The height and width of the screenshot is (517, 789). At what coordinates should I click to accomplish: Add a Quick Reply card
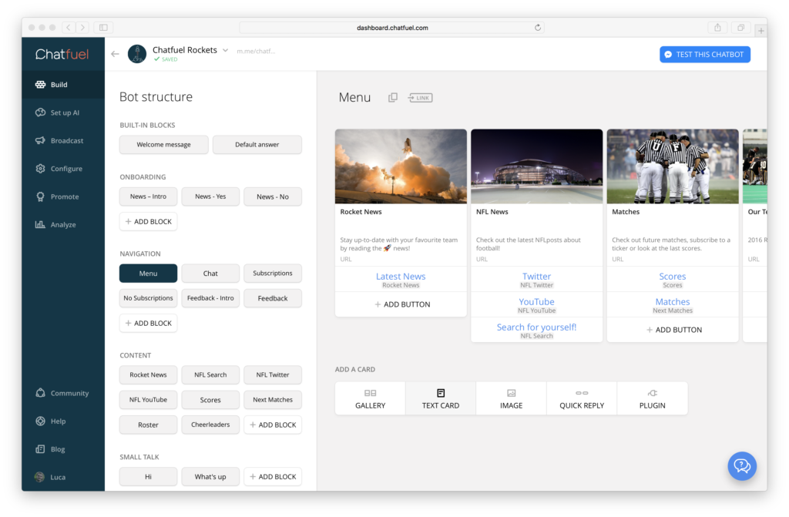point(582,398)
